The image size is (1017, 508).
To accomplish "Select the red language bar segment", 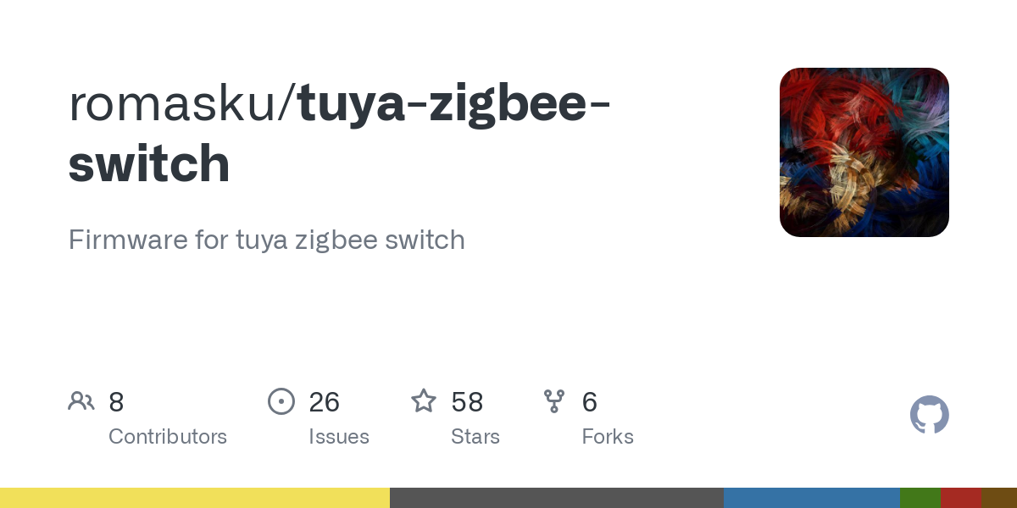I will (961, 498).
